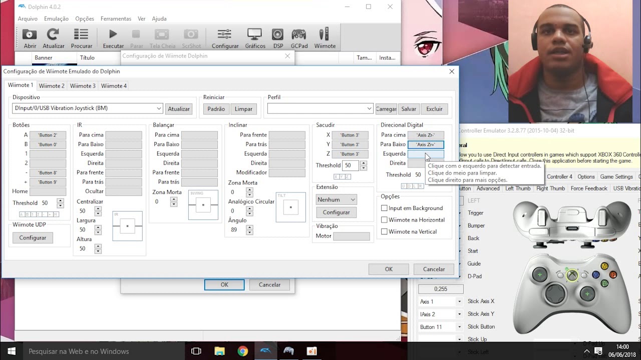The image size is (641, 360).
Task: Click the B button mapping 'Button 0'
Action: (x=48, y=144)
